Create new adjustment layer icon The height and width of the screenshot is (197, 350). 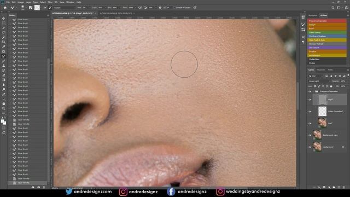329,187
